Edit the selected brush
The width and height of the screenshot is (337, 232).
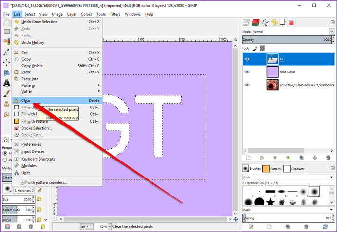[251, 227]
